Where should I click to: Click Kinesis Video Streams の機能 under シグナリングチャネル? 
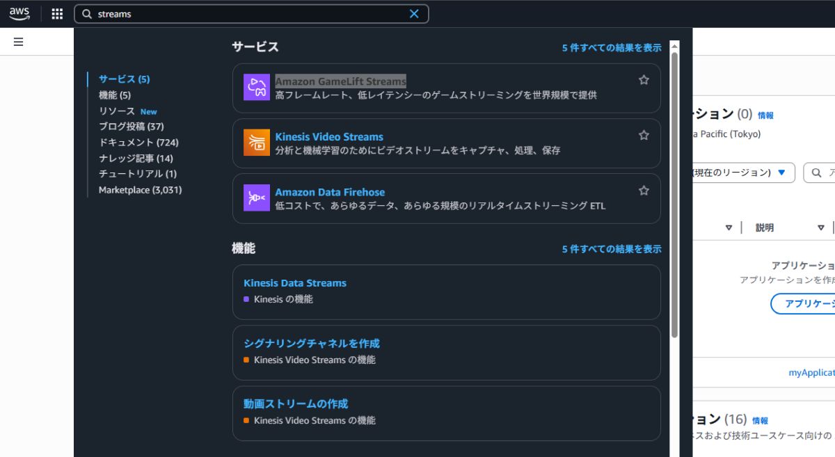(315, 360)
